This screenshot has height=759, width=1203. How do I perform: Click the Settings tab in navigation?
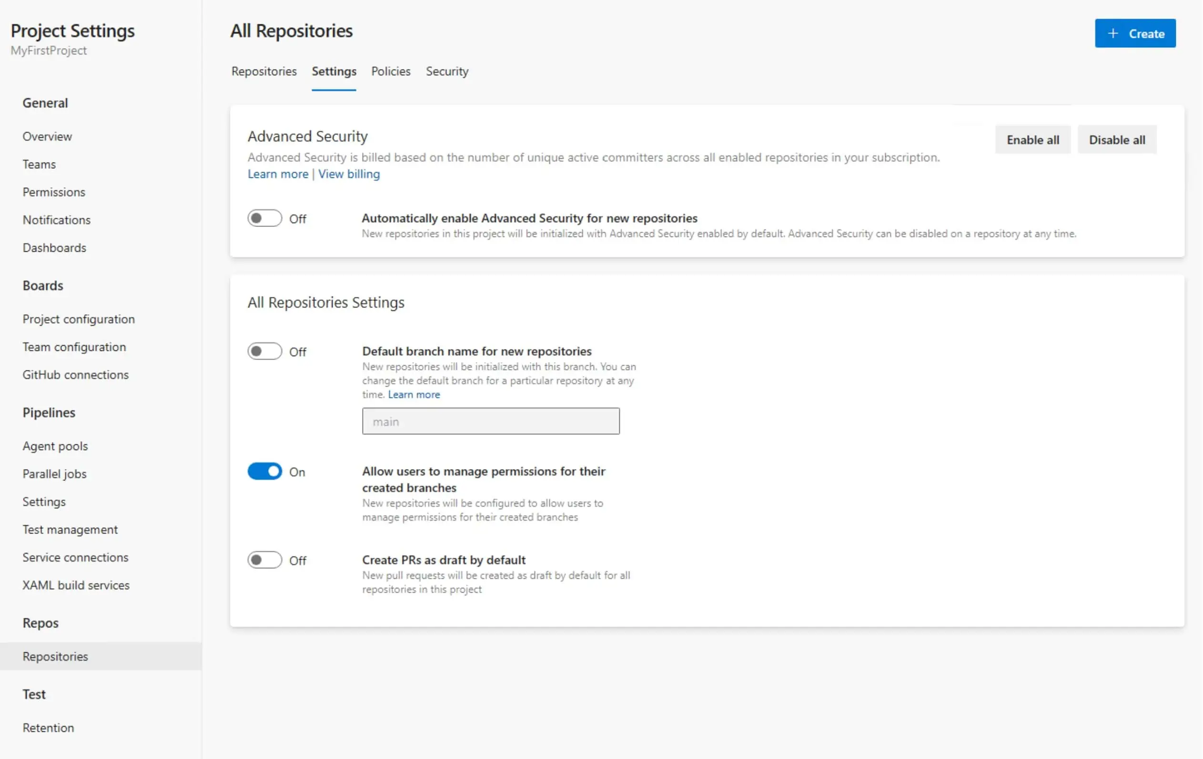pyautogui.click(x=334, y=72)
